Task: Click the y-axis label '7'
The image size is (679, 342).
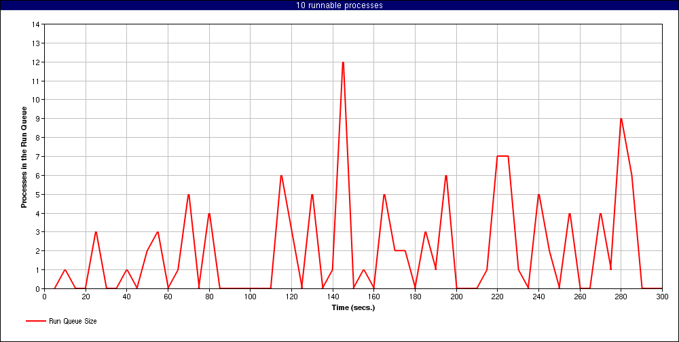Action: point(37,157)
